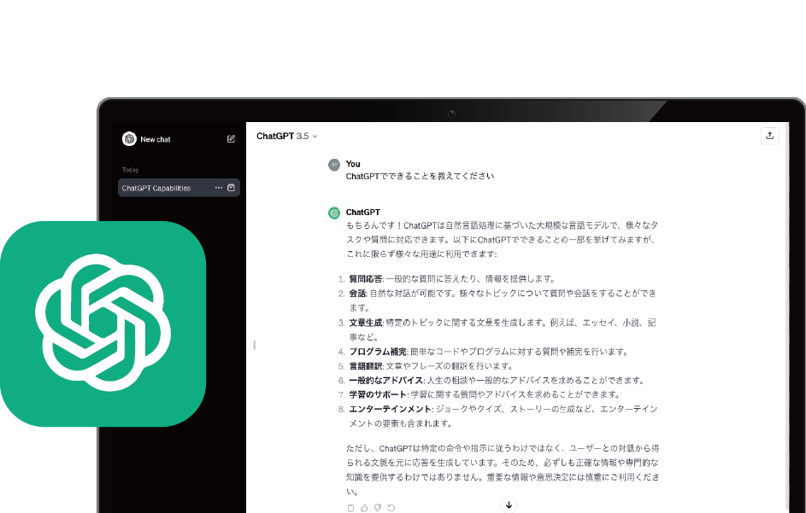The width and height of the screenshot is (806, 513).
Task: Click the scroll-to-bottom down arrow button
Action: coord(509,504)
